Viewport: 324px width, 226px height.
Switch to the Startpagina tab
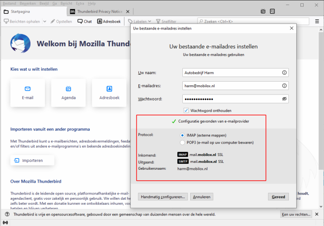(x=34, y=12)
